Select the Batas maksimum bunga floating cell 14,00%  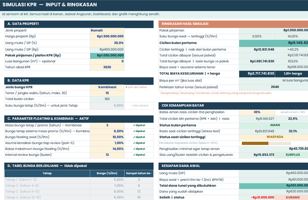(107, 149)
